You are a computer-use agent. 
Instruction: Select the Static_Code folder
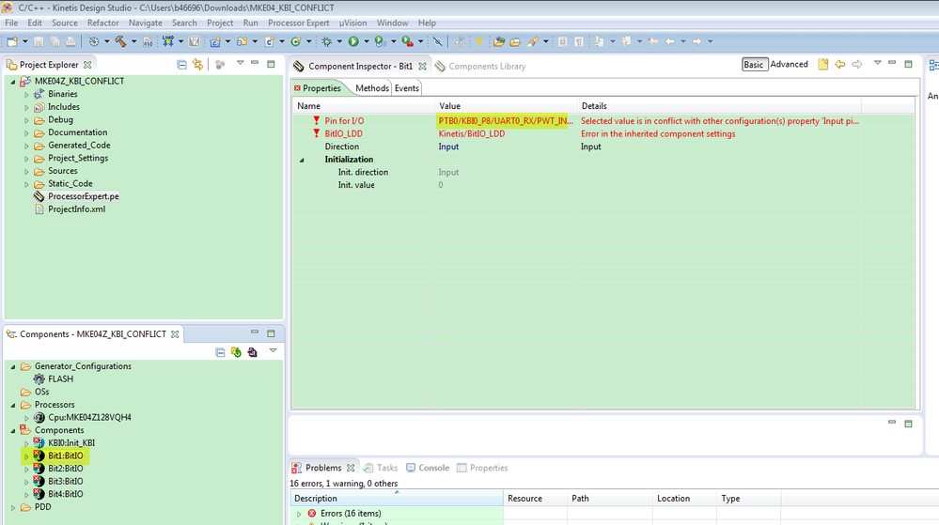[70, 184]
